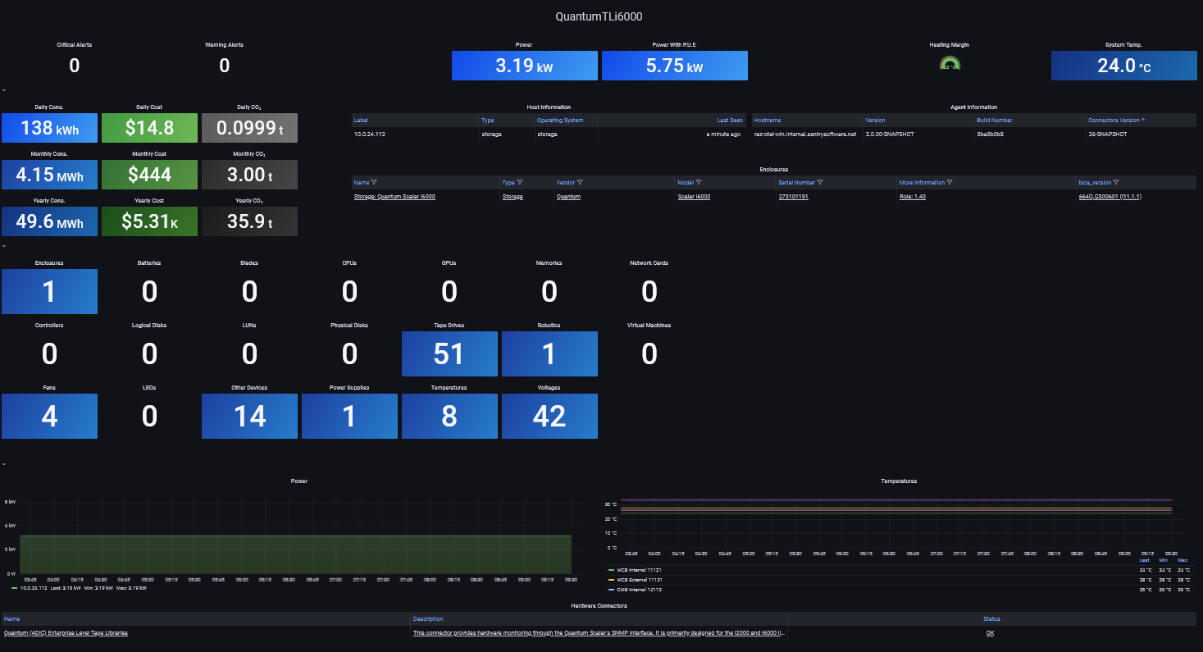Click the Type column filter icon in Enclosures
The width and height of the screenshot is (1203, 652).
(x=520, y=183)
